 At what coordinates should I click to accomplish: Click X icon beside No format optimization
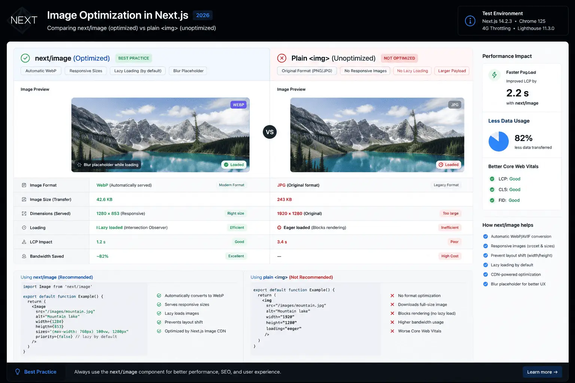pos(392,295)
